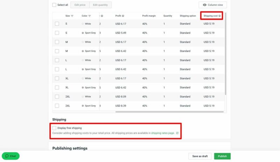Image resolution: width=280 pixels, height=162 pixels.
Task: Click the help icon left of Profit column
Action: click(x=102, y=16)
